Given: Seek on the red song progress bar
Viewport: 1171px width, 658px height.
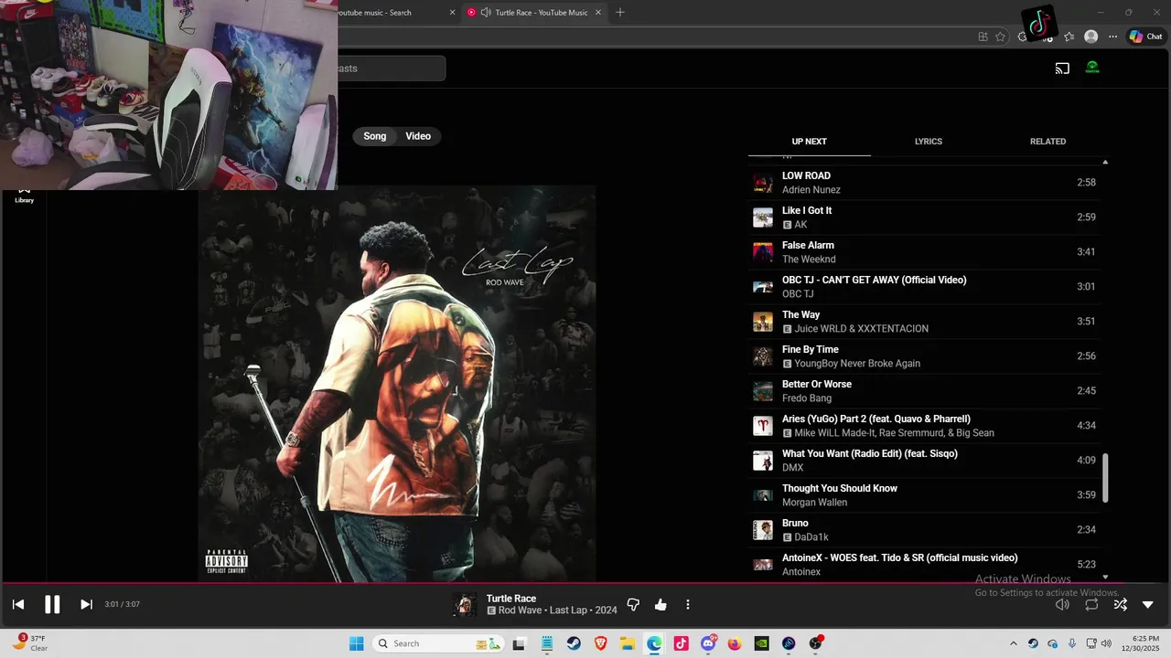Looking at the screenshot, I should point(585,583).
